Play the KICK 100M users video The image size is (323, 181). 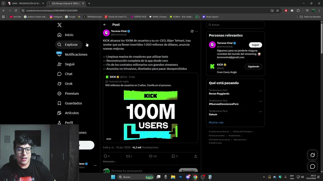pos(151,115)
